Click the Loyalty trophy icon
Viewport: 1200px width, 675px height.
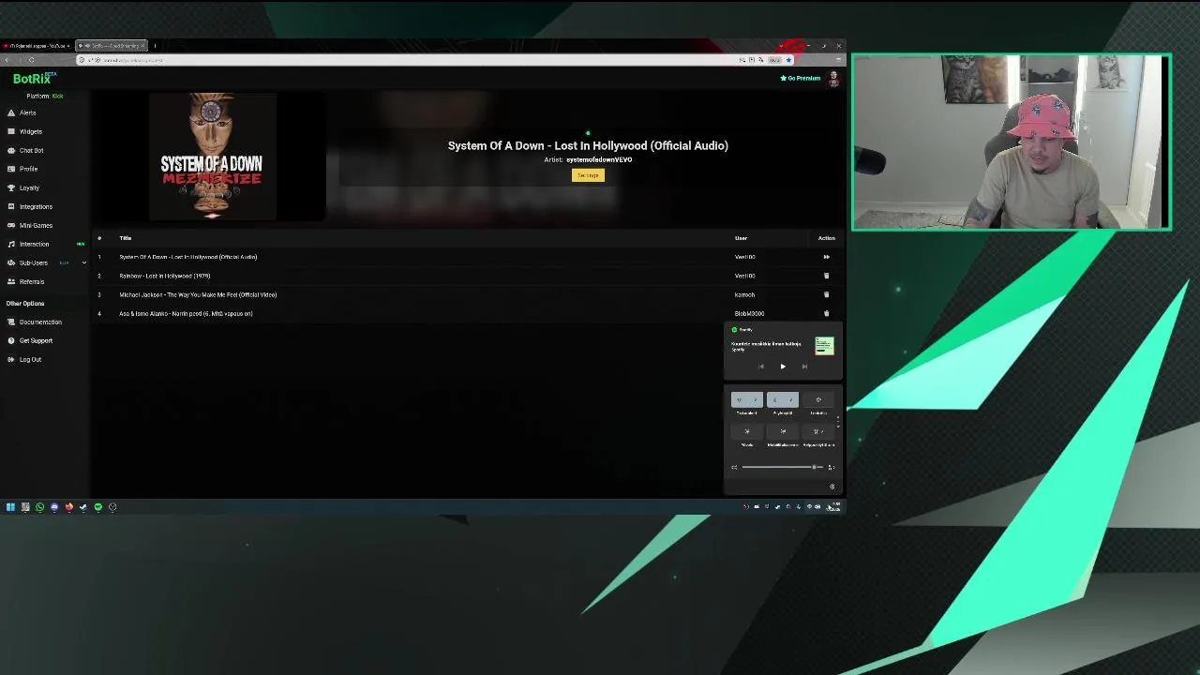point(11,187)
